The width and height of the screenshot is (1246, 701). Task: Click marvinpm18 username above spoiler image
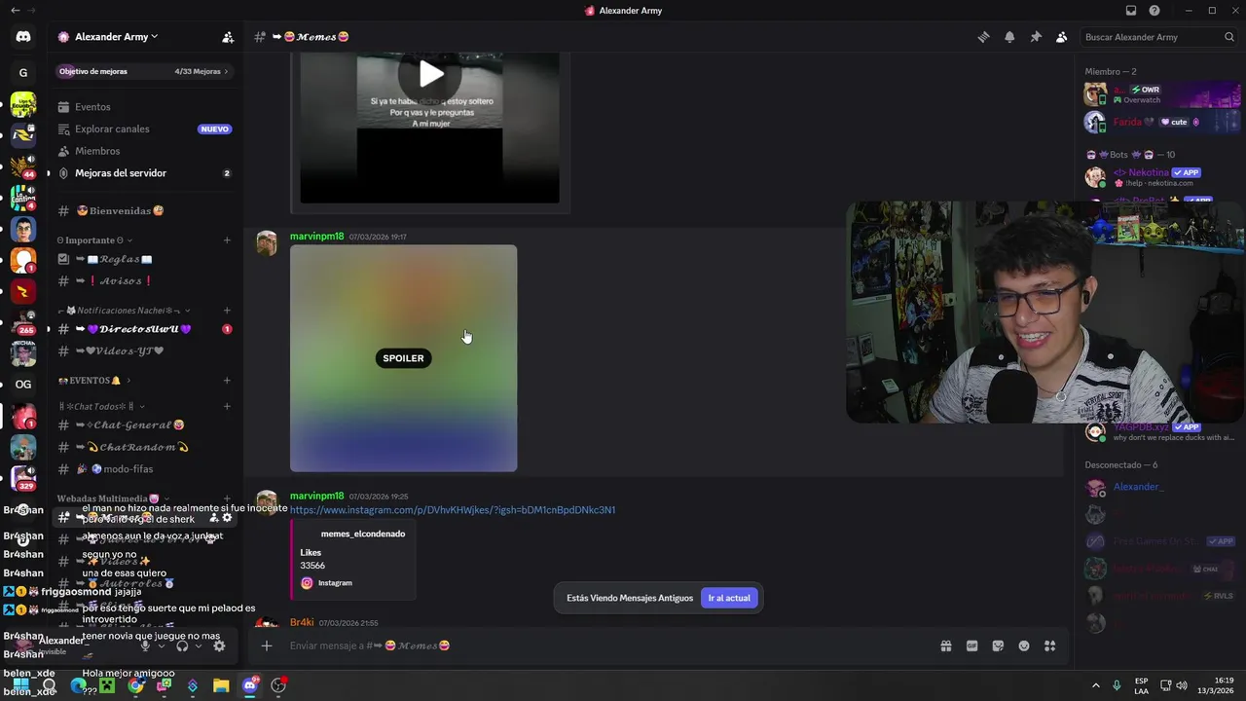(316, 237)
